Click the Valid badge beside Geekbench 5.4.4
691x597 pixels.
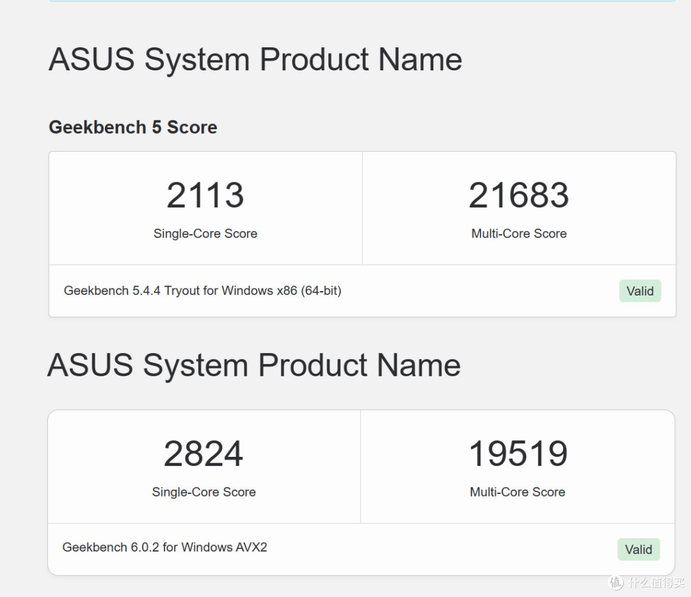point(640,291)
